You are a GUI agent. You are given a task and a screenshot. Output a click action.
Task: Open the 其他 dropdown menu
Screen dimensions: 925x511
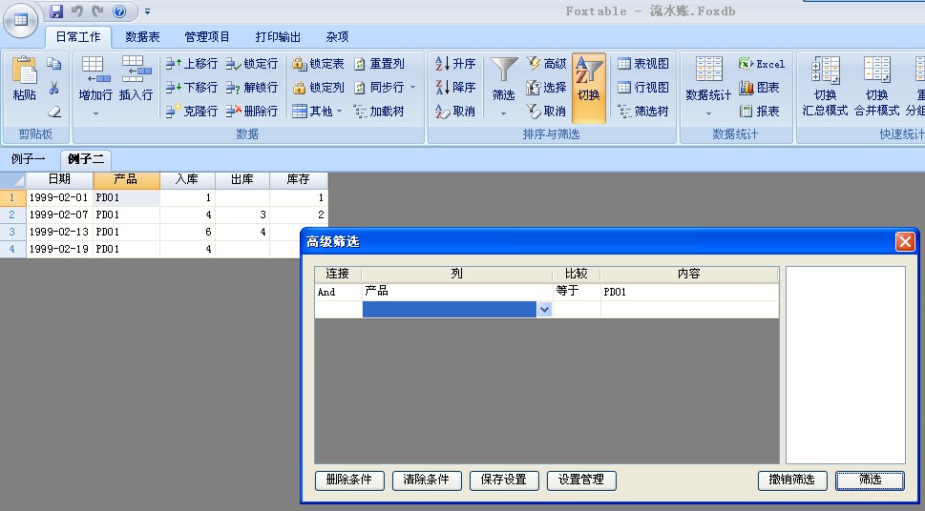317,111
